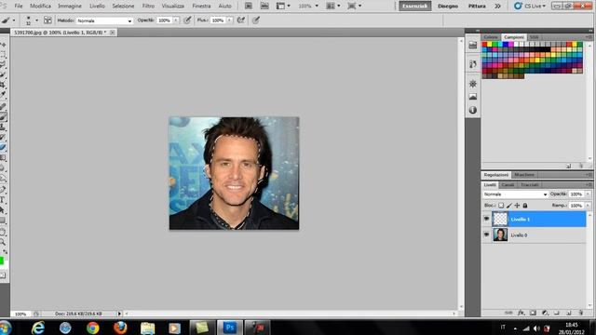The image size is (596, 335).
Task: Open the Windows Start button
Action: click(x=5, y=328)
